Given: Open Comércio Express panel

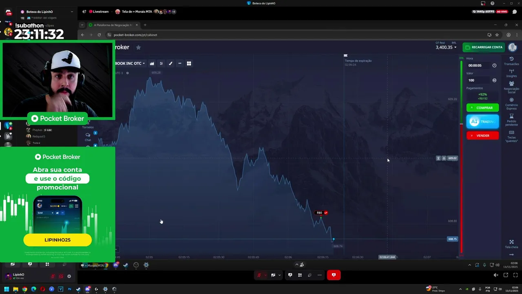Looking at the screenshot, I should click(511, 104).
